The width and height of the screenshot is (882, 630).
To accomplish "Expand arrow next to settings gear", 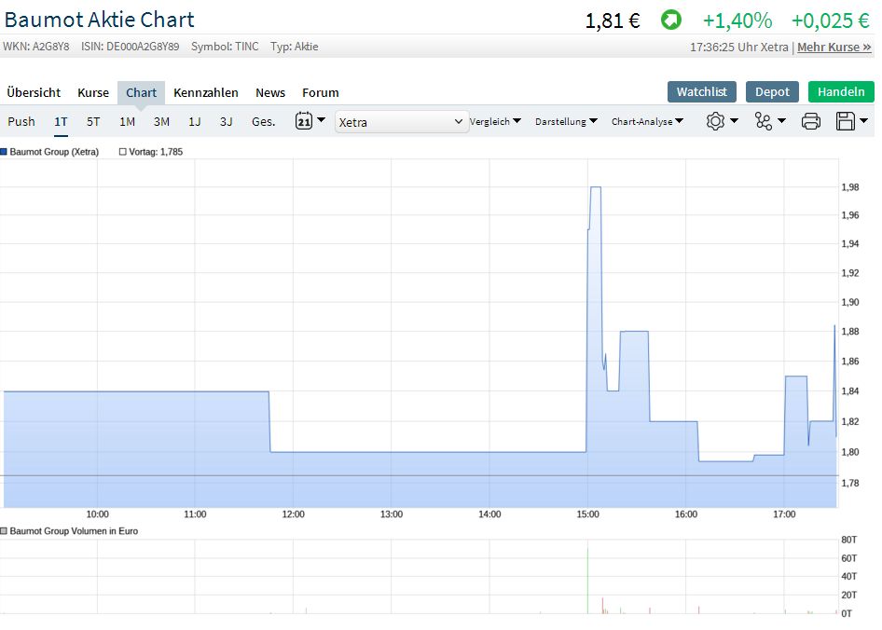I will click(734, 120).
